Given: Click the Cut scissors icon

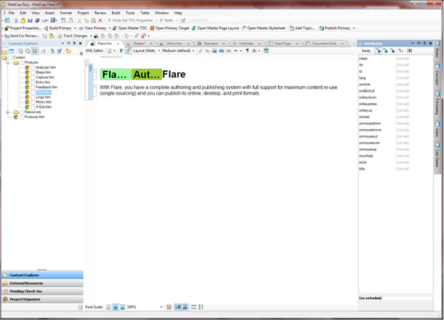Looking at the screenshot, I should [80, 20].
